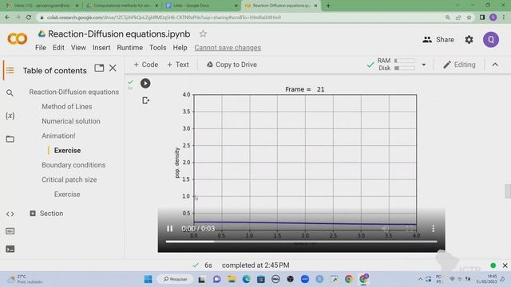Bookmark this page with the address bar star
This screenshot has height=287, width=511.
(469, 18)
